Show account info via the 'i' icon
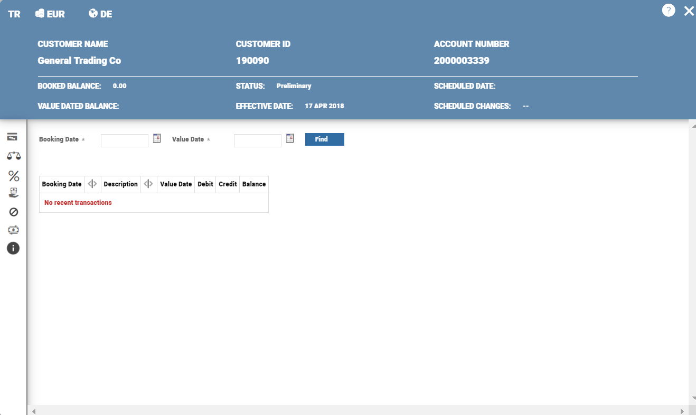 [13, 248]
